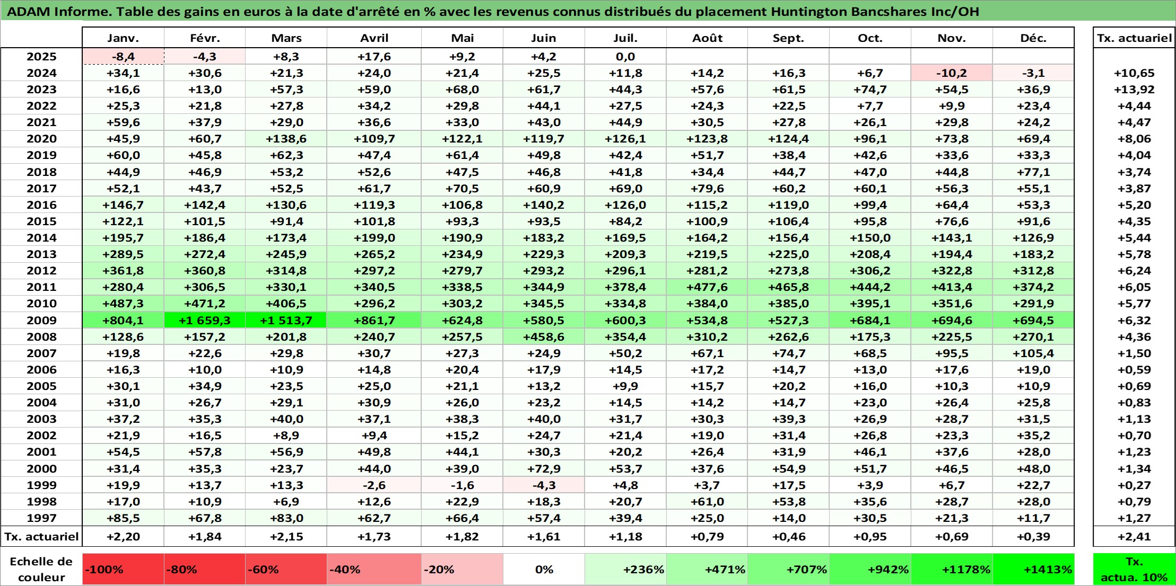Select the cell showing +289,5
The image size is (1176, 586).
[x=123, y=254]
